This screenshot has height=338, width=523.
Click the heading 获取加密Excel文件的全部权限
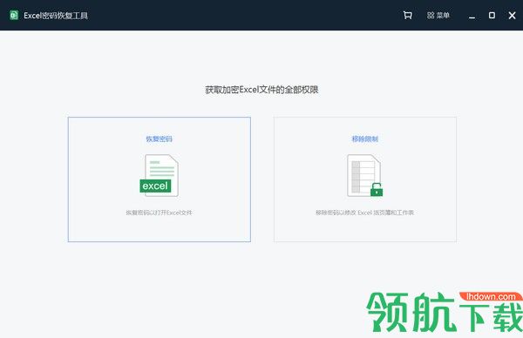(x=261, y=90)
